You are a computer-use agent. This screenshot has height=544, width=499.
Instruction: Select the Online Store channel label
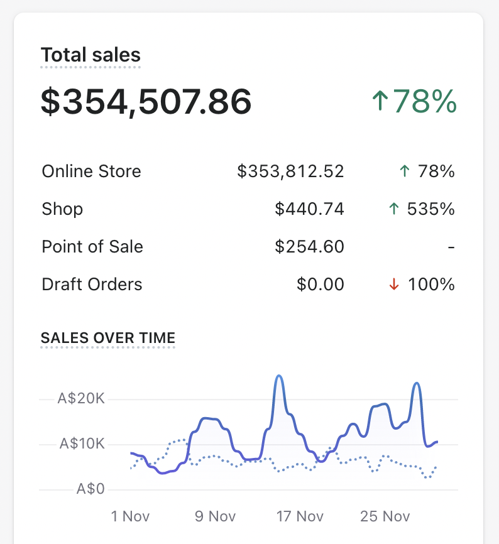[91, 171]
